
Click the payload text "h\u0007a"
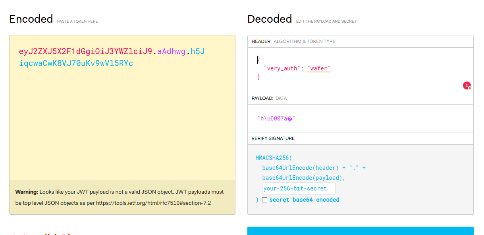click(x=276, y=118)
